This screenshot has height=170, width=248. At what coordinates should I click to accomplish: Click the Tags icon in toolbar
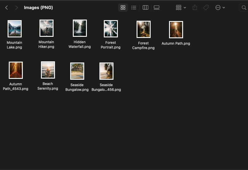206,8
